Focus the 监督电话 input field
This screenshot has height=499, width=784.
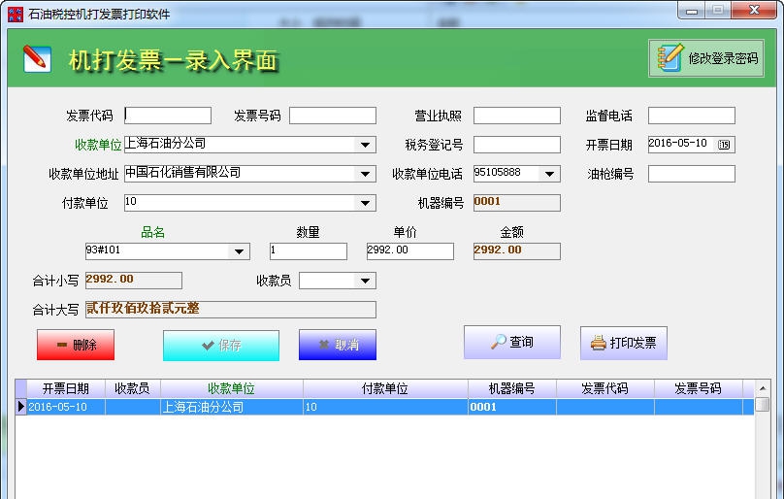[x=692, y=116]
